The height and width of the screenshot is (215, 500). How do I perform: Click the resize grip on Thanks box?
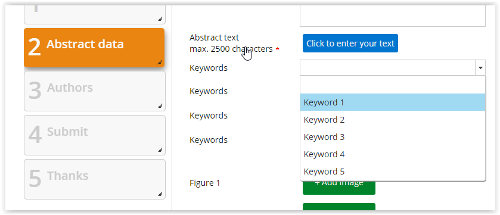[x=160, y=194]
